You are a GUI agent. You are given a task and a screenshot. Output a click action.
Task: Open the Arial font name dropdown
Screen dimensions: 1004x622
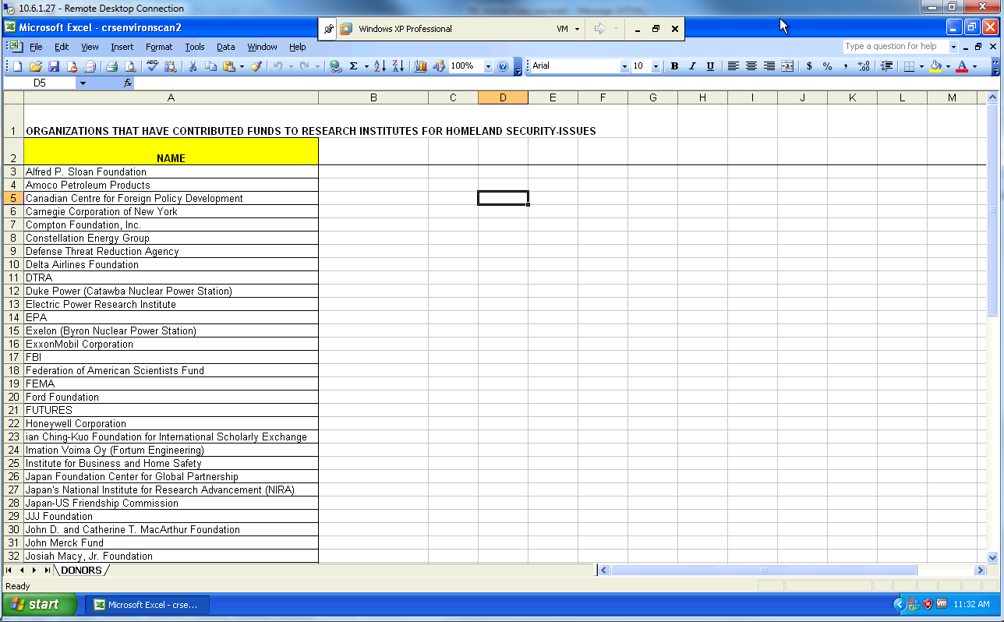[624, 67]
